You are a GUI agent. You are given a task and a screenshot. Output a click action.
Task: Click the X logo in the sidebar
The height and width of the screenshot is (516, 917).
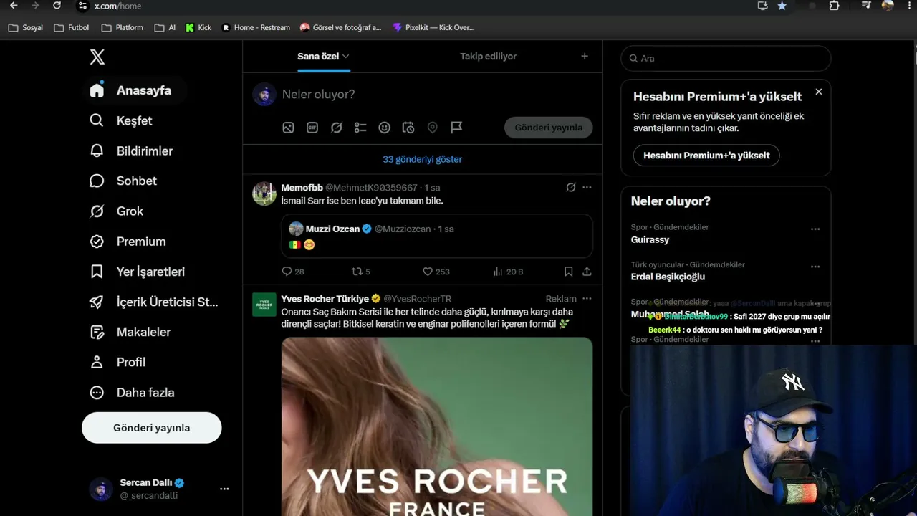coord(97,57)
